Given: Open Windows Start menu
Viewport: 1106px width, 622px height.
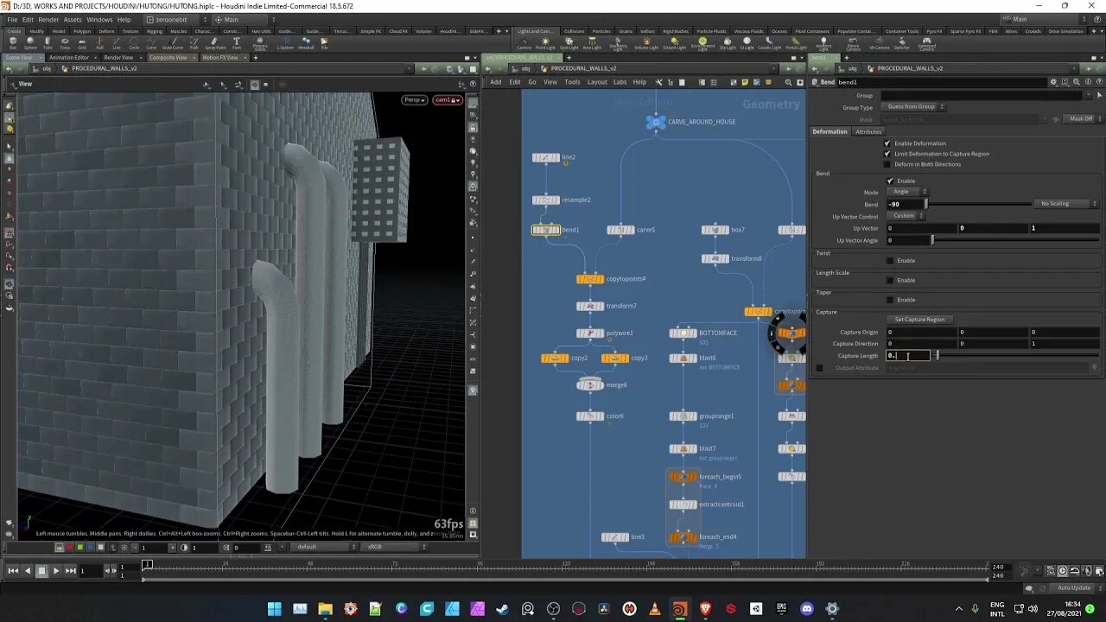Looking at the screenshot, I should pos(274,609).
